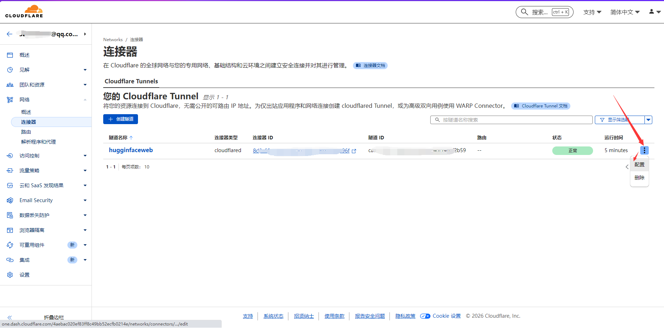Click the three-dot actions button for hugginfaceweb
Viewport: 664px width, 328px height.
[x=644, y=150]
